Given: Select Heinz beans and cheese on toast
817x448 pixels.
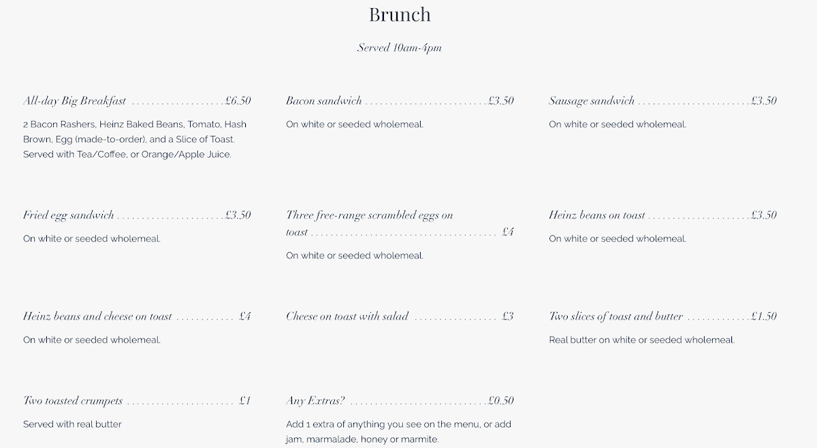Looking at the screenshot, I should click(x=97, y=317).
